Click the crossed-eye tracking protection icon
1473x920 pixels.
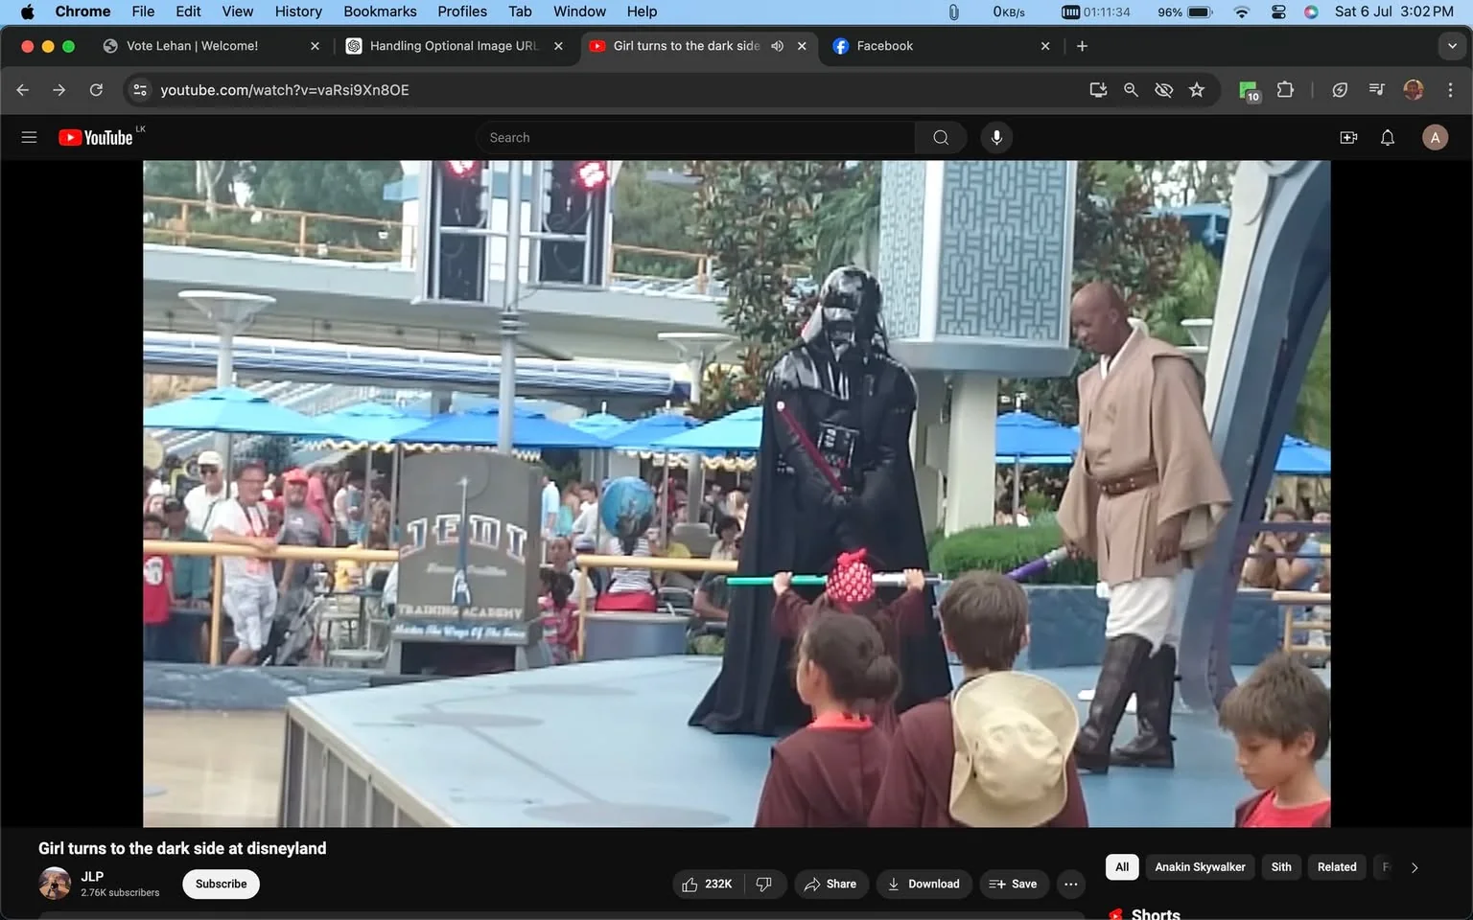1163,89
